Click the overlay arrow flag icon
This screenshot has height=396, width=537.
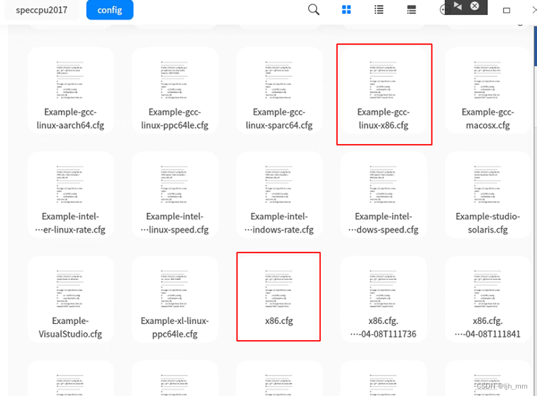pos(458,6)
